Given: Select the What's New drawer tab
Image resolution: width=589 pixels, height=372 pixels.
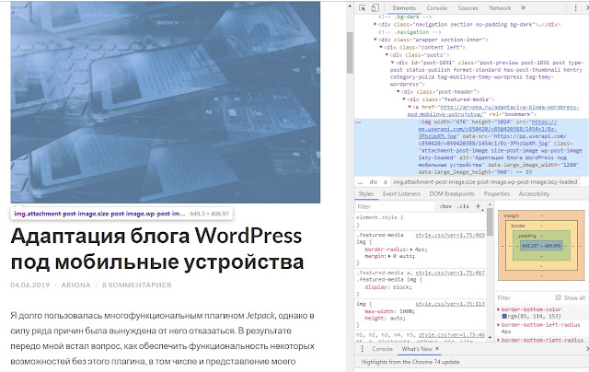Looking at the screenshot, I should point(417,349).
